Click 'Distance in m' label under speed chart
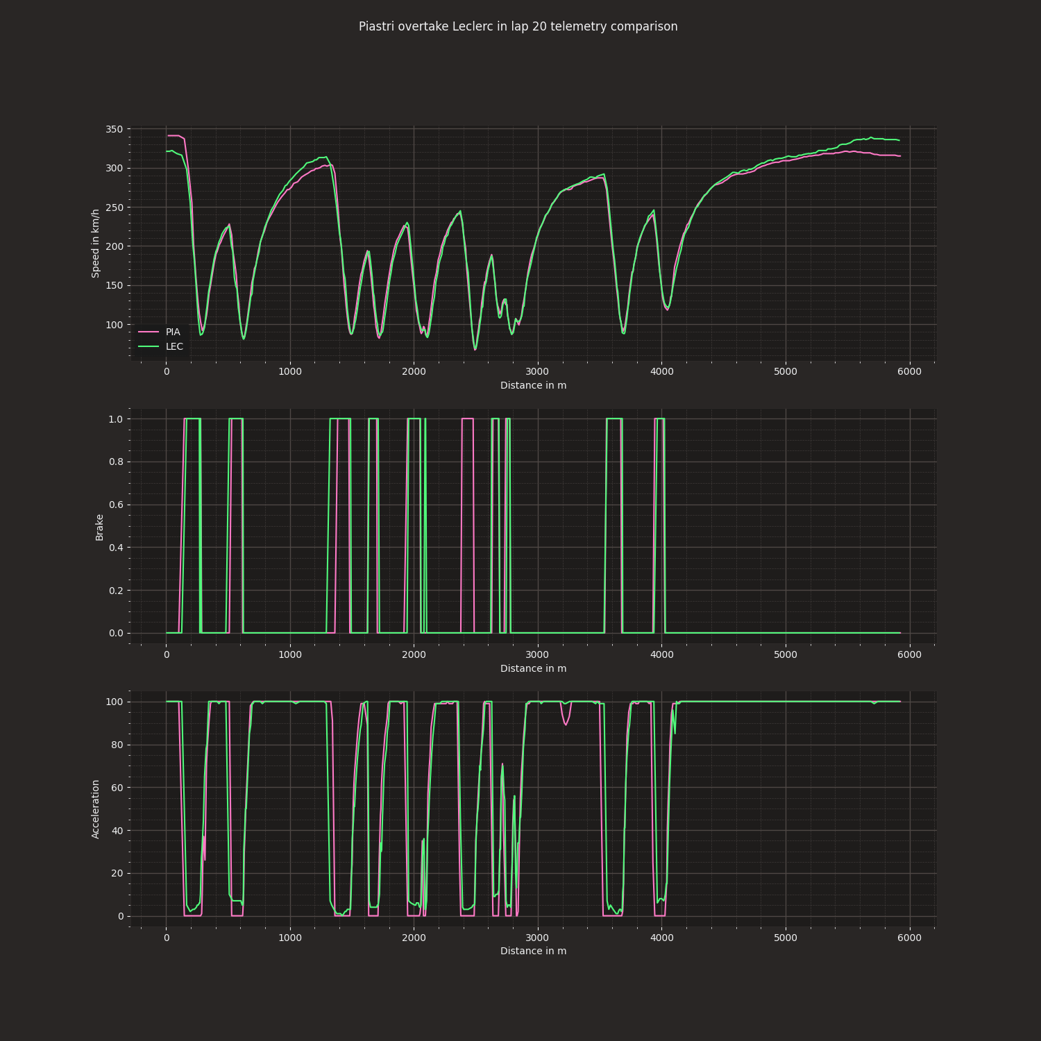Screen dimensions: 1041x1041 [533, 385]
